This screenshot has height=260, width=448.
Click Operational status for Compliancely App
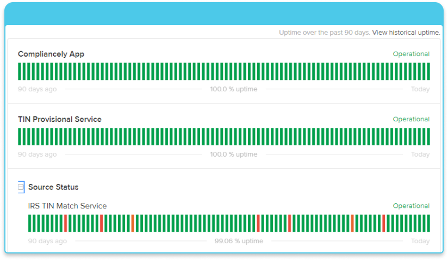coord(411,54)
